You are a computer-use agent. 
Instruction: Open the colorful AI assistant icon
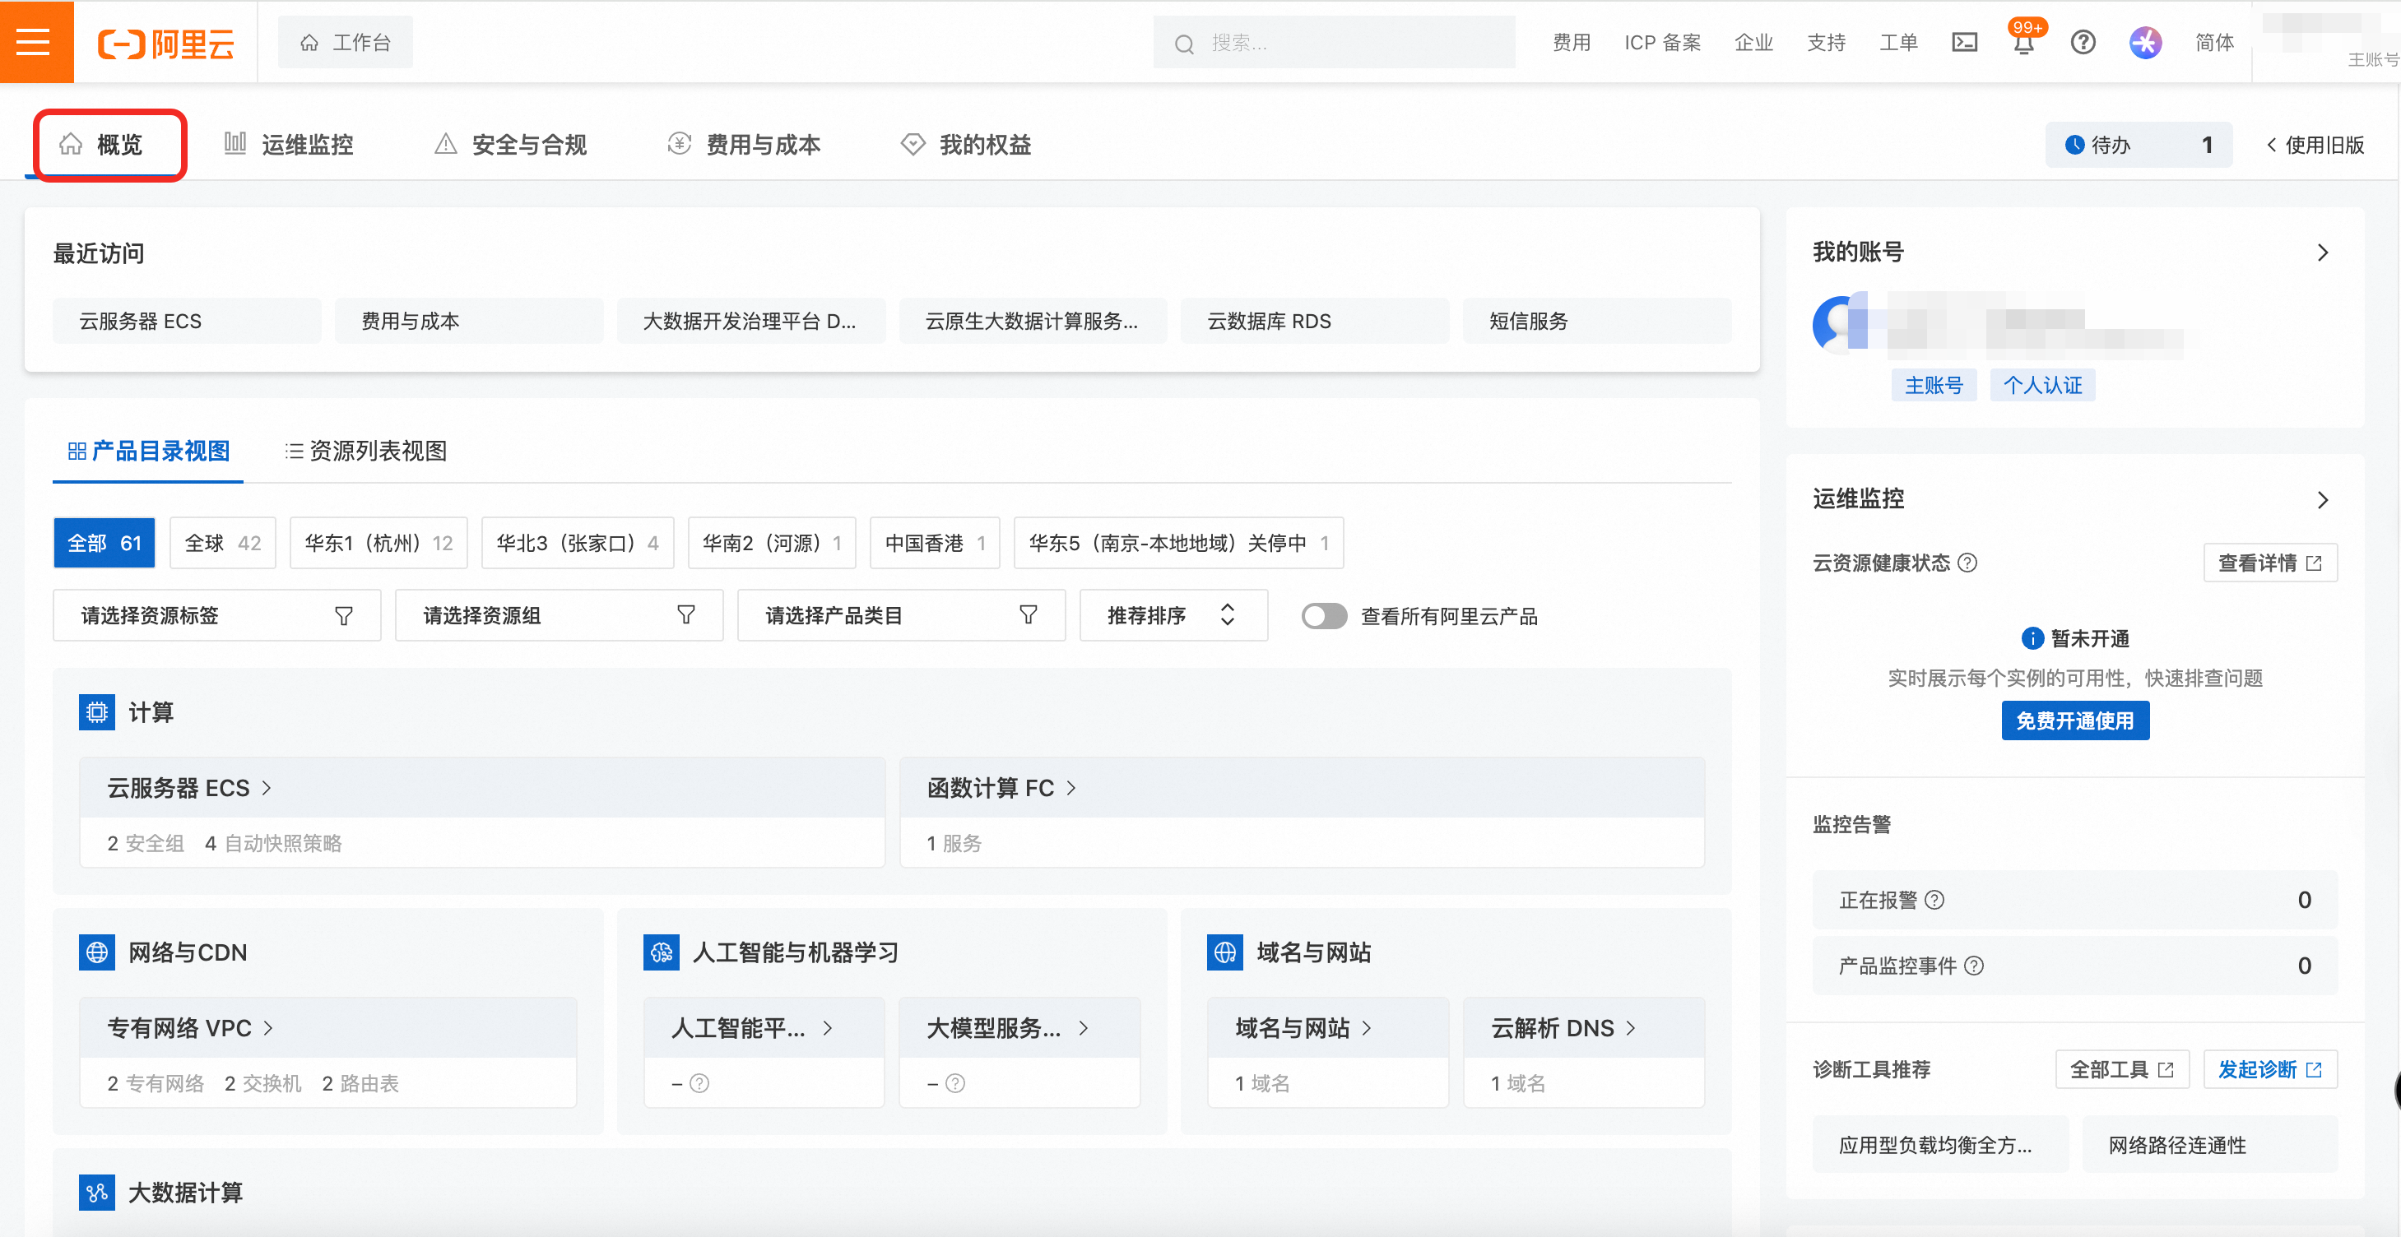(x=2144, y=43)
